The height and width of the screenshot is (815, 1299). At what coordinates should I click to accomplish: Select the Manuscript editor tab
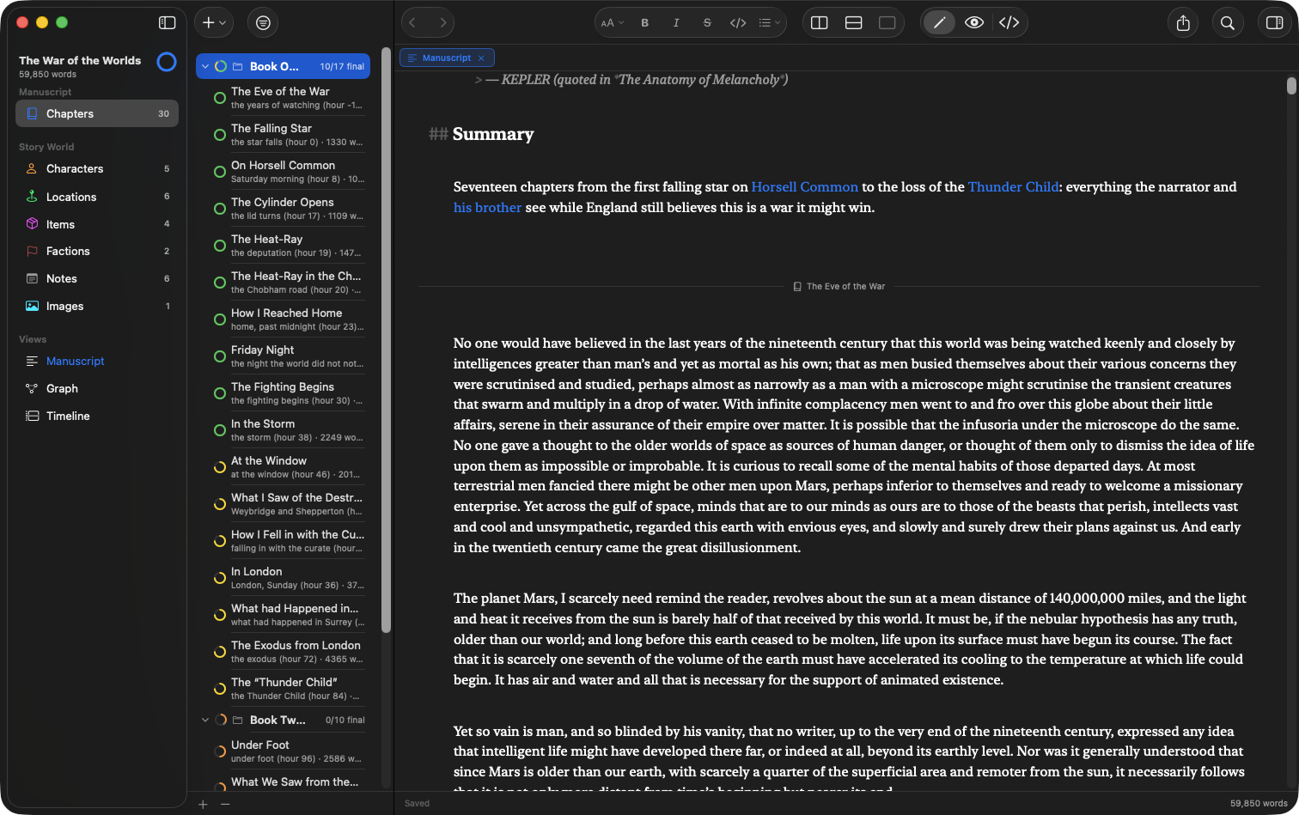tap(447, 58)
